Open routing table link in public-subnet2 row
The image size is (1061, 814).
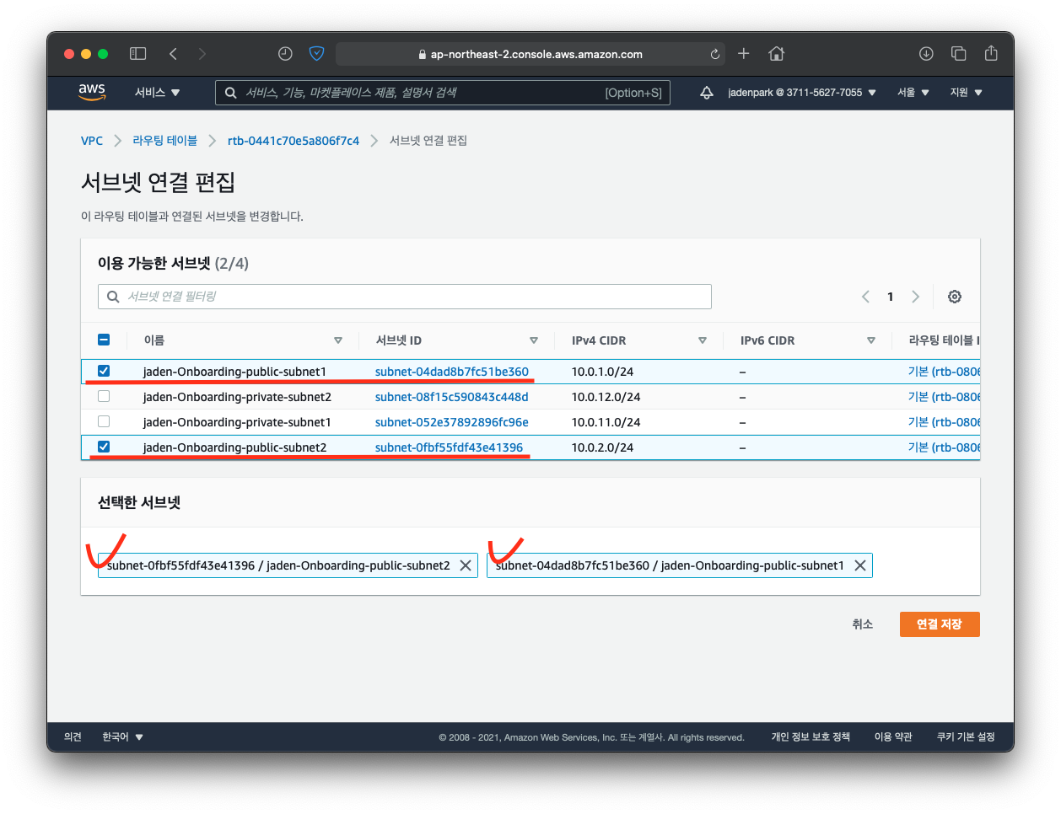(944, 447)
